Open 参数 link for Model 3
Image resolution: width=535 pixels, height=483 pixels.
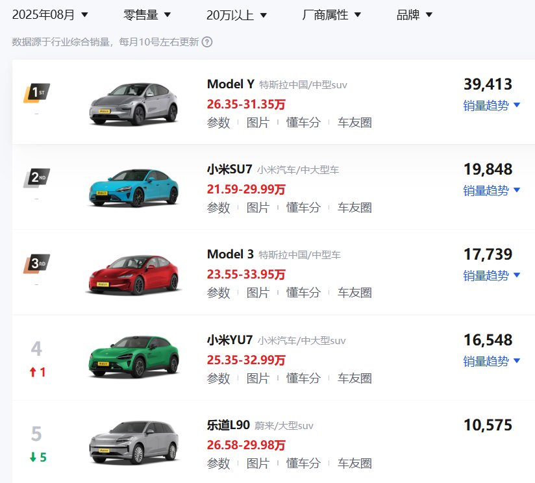click(218, 293)
